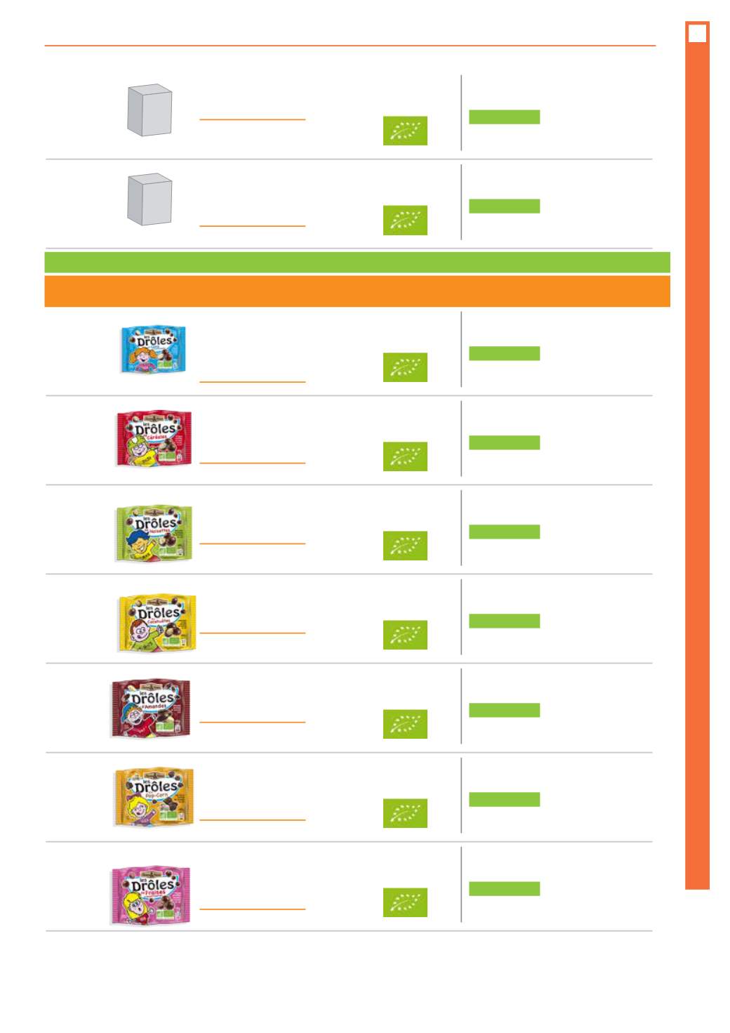Click the organic leaf logo beside Drôles Céréales
The image size is (730, 1033).
click(x=405, y=456)
